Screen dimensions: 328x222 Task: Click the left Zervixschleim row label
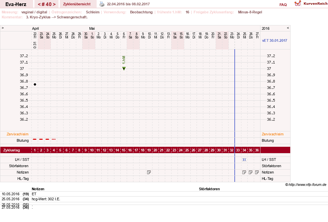(18, 134)
